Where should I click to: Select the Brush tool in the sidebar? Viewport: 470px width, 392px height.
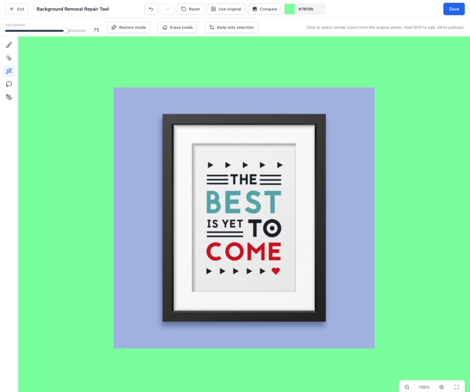tap(9, 45)
